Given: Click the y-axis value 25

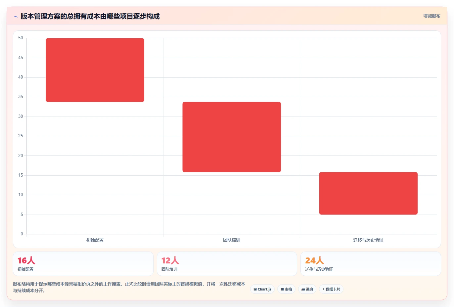Looking at the screenshot, I should pos(21,136).
